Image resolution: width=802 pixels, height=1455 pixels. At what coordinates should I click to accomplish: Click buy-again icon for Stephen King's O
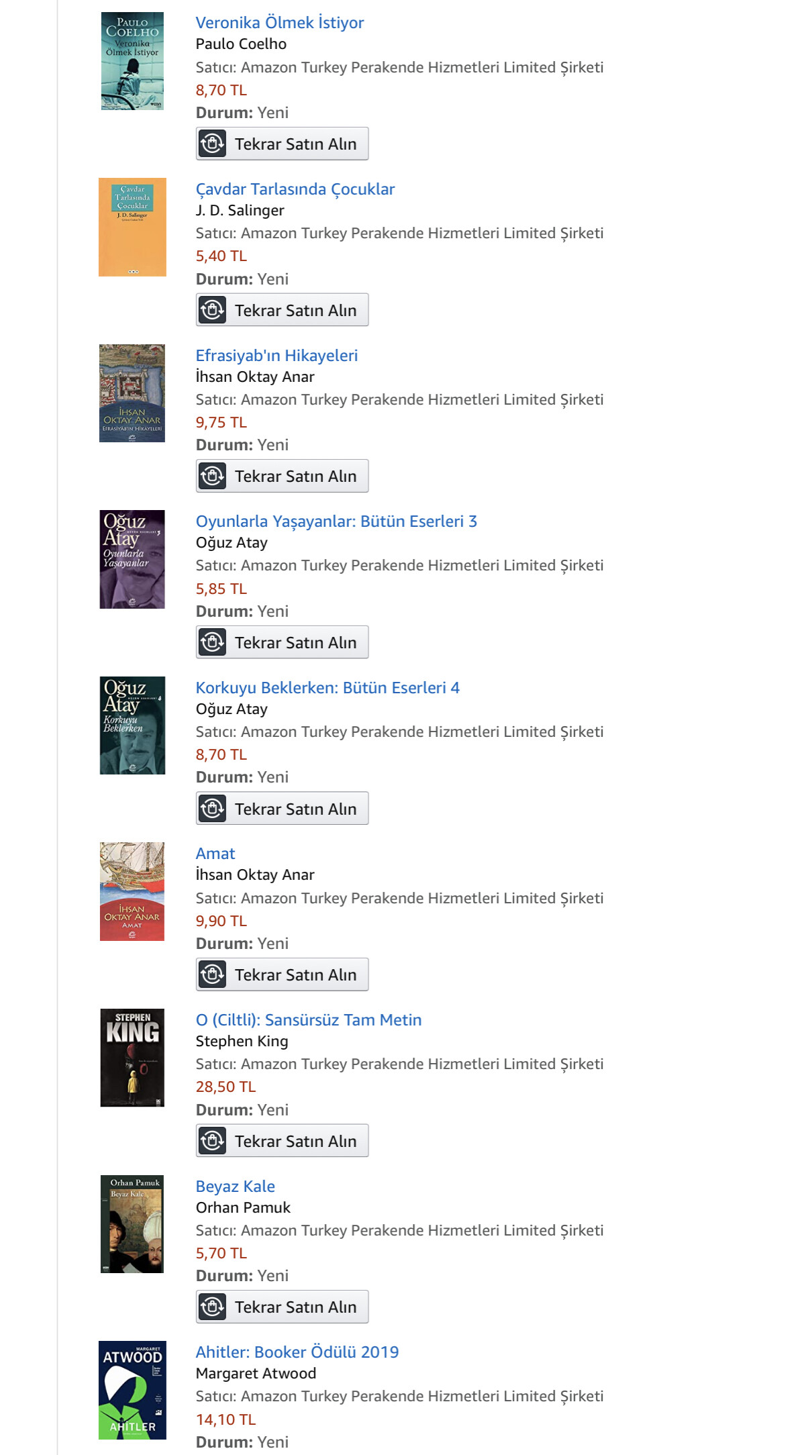213,1141
